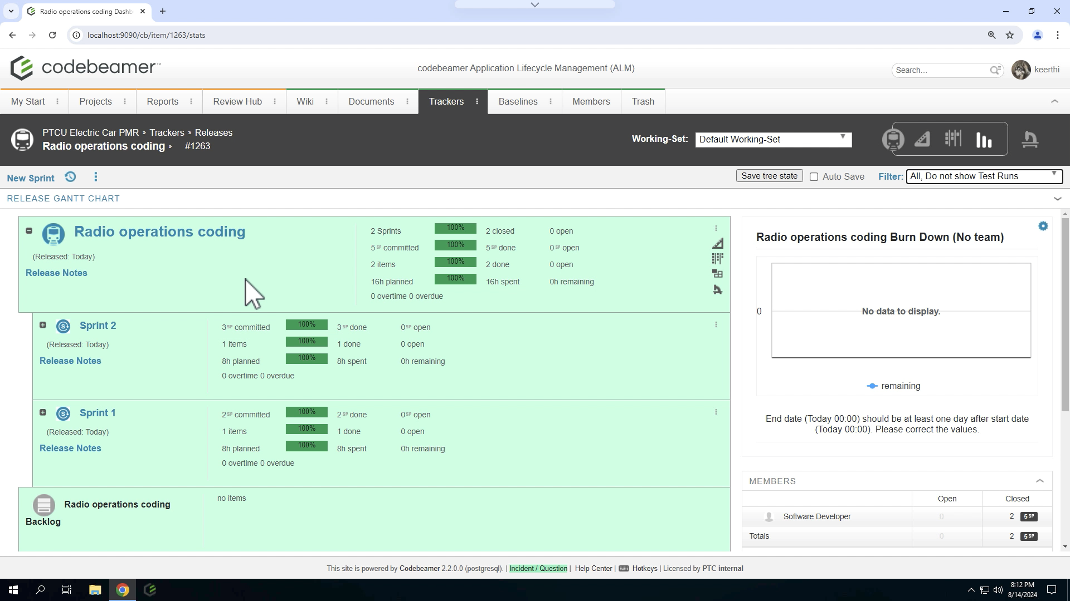1070x601 pixels.
Task: Click the New Sprint link
Action: [31, 178]
